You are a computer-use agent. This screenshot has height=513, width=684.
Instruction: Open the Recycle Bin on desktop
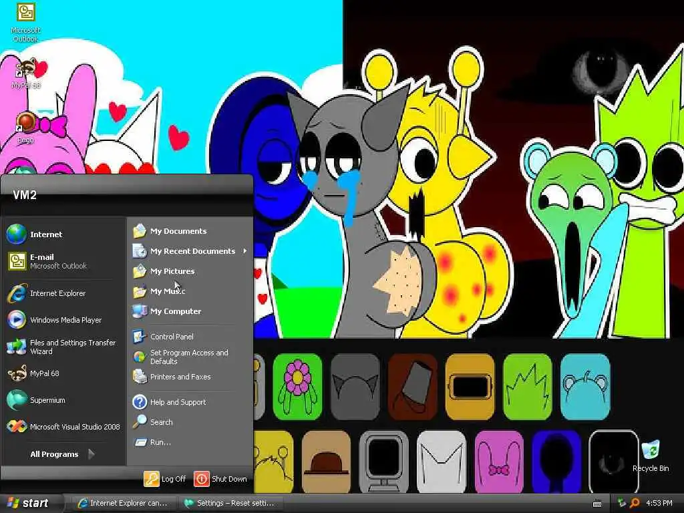[651, 456]
